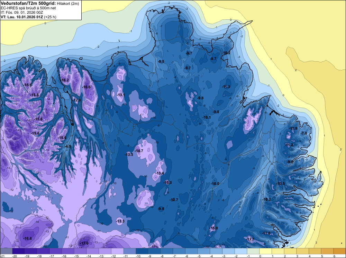This screenshot has height=258, width=346.
Task: Select the '-13.4' temperature label
Action: [160, 173]
